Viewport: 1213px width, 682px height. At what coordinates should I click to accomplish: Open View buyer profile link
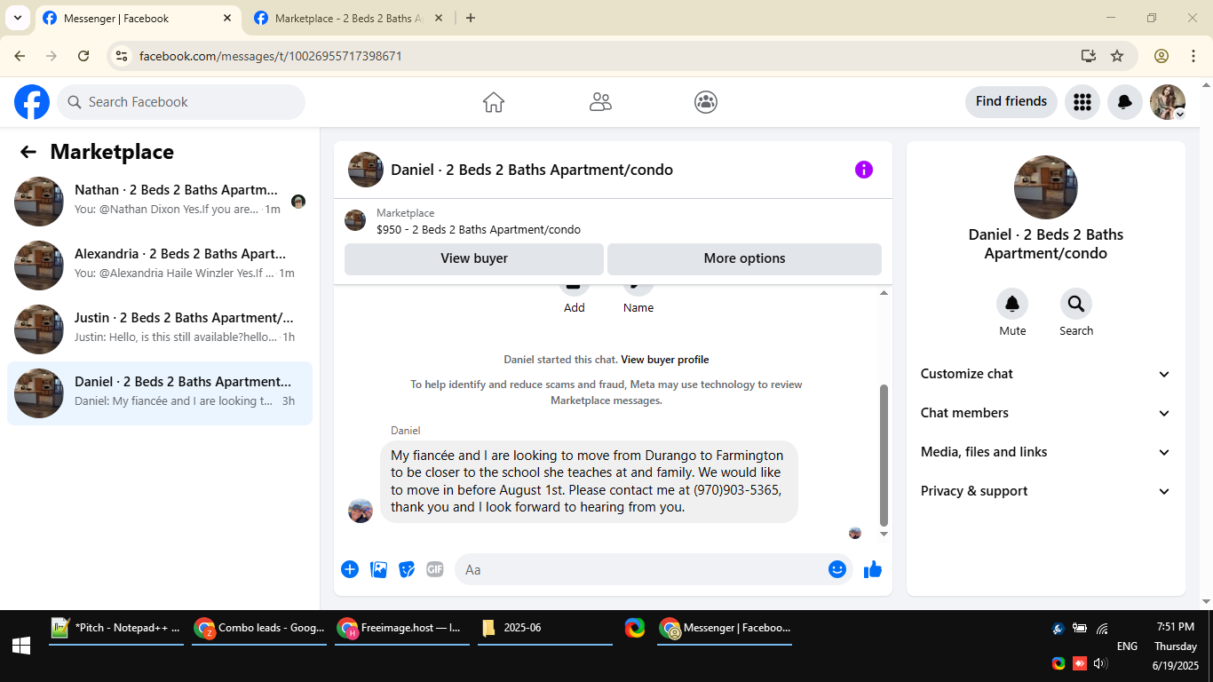pos(665,360)
